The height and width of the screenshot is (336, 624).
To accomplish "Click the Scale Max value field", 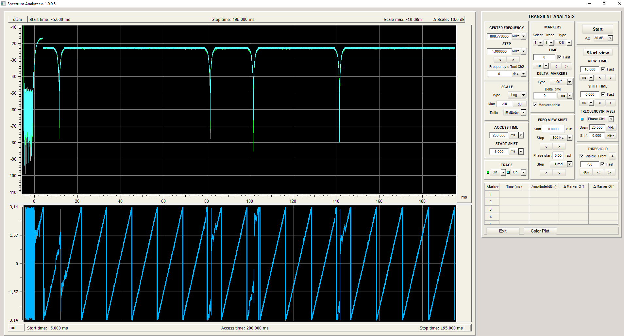I will [504, 104].
